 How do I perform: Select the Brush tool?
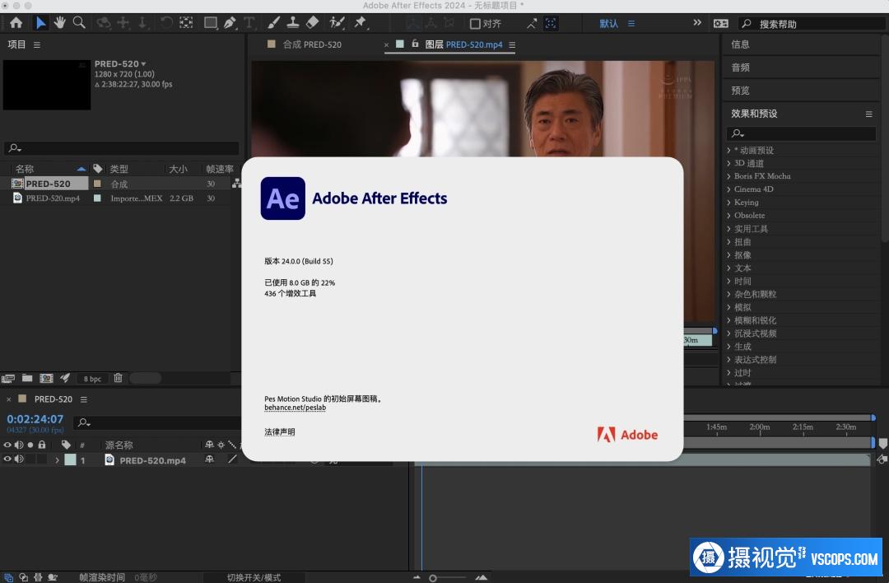(273, 23)
